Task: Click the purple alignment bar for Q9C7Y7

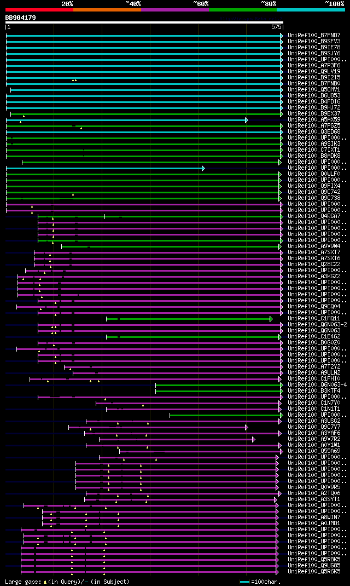Action: 158,427
